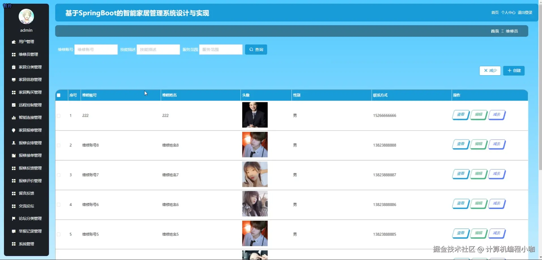
Task: Click 首页 in the breadcrumb bar
Action: point(495,31)
